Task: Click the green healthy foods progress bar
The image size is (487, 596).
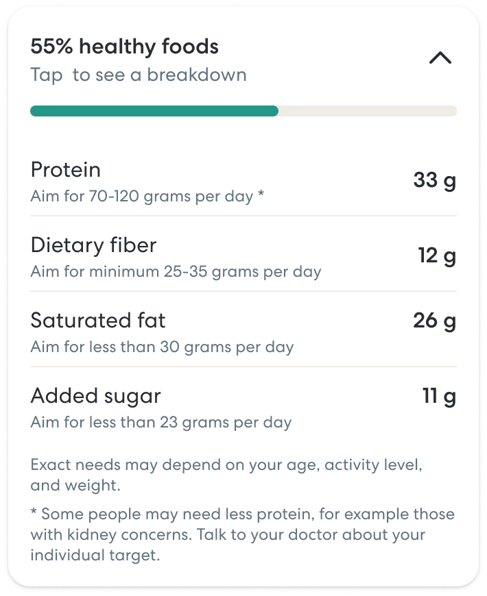Action: point(154,111)
